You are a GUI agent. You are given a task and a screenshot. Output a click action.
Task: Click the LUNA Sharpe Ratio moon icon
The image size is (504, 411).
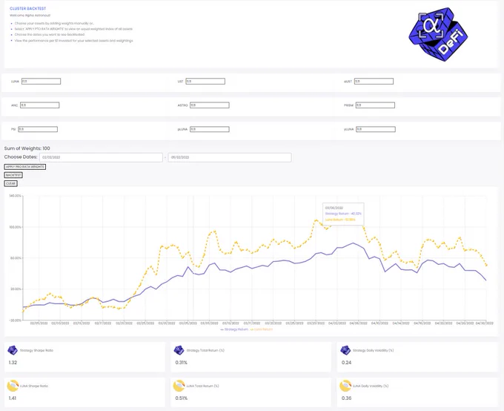(x=13, y=386)
